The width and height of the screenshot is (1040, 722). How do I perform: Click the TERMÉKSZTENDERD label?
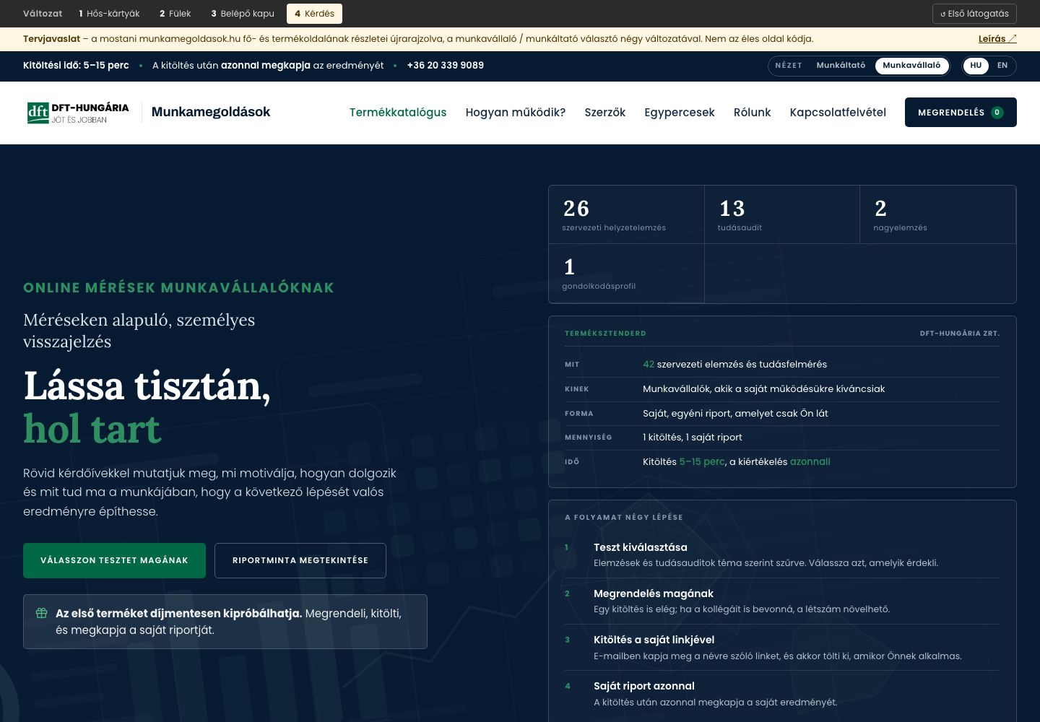tap(605, 334)
